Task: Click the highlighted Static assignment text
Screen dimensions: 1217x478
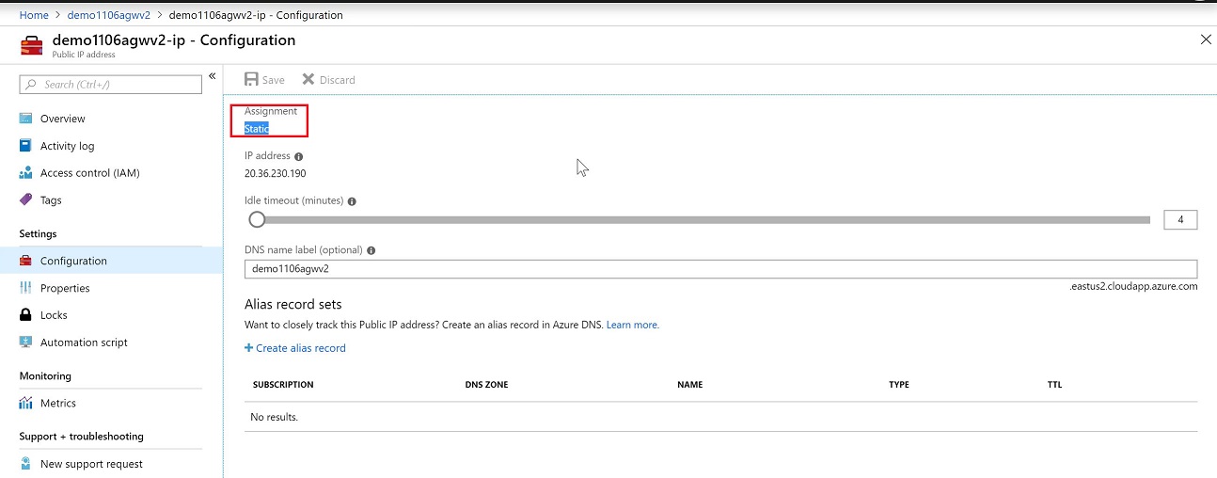Action: pos(257,129)
